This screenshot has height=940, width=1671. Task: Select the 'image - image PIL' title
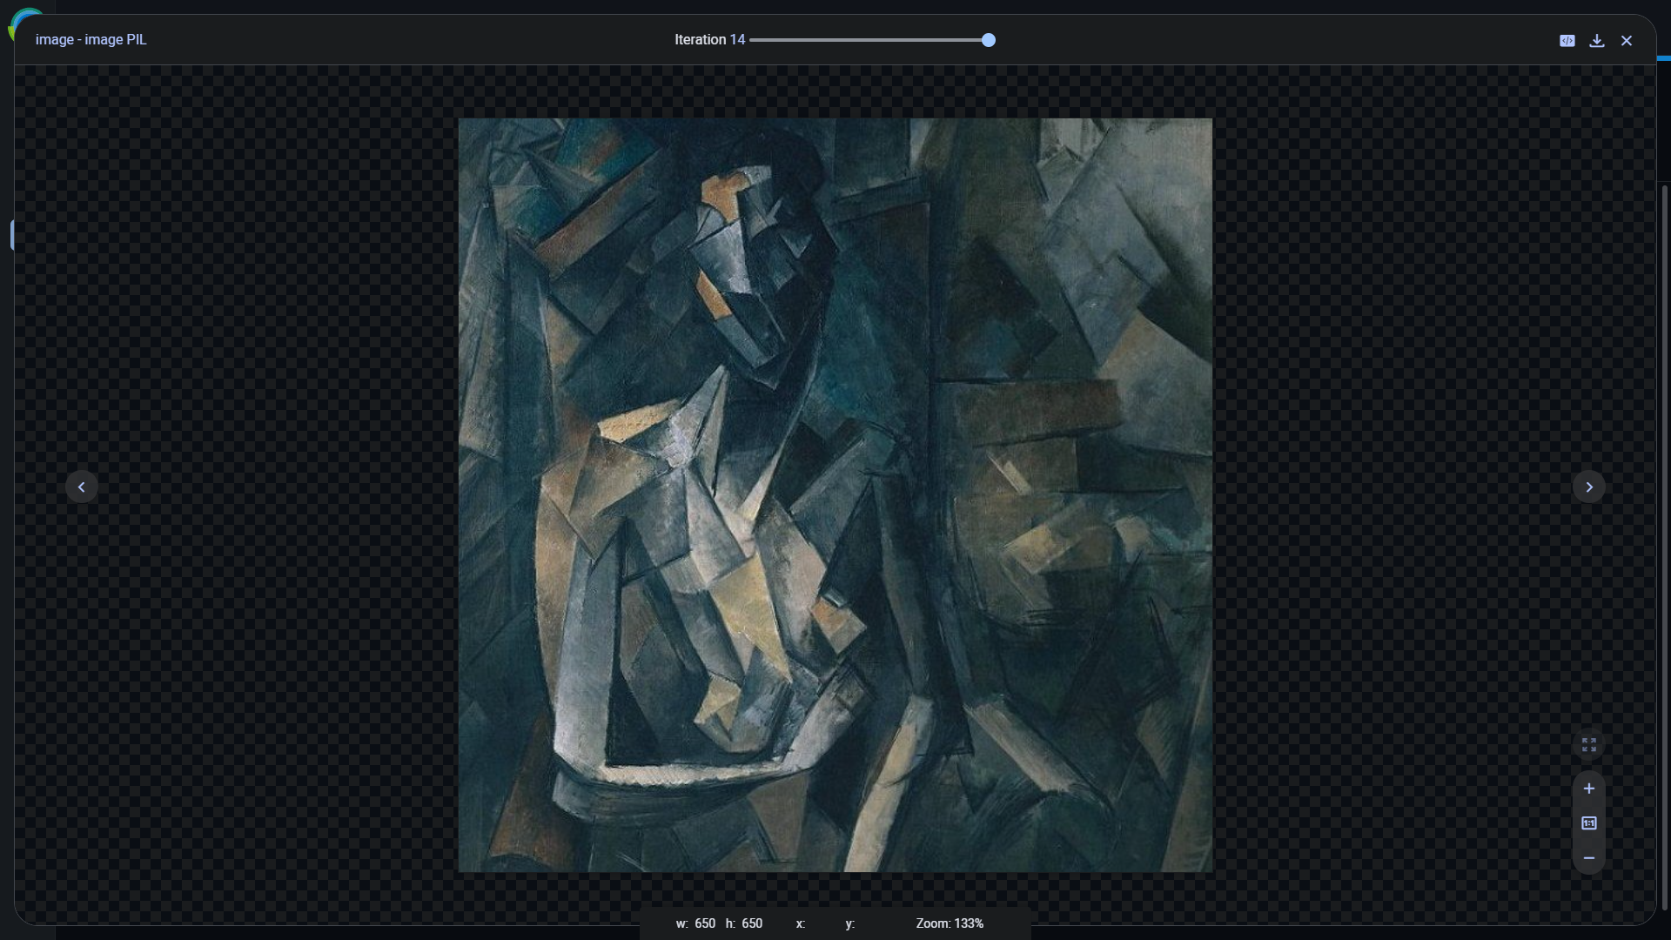[91, 40]
